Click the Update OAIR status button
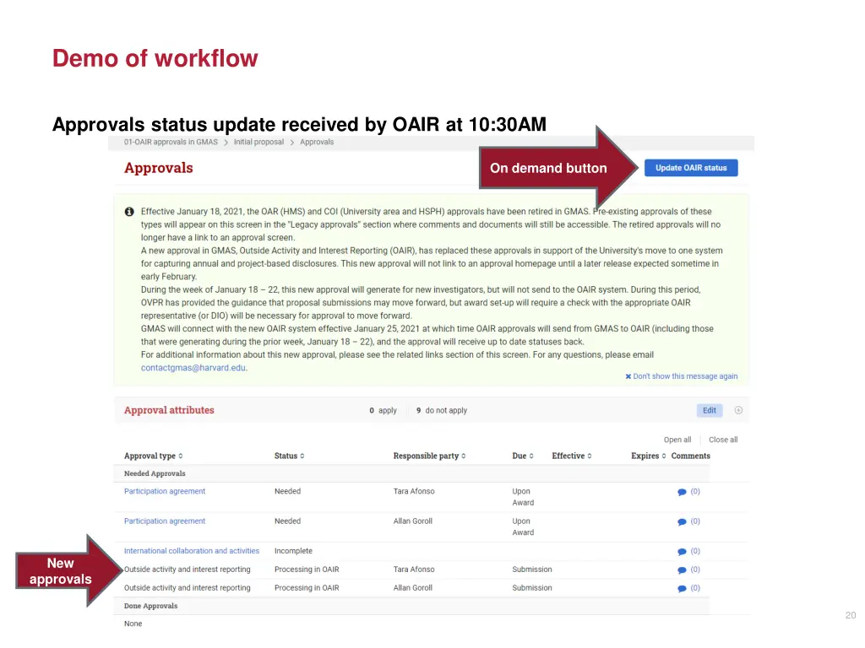This screenshot has width=865, height=648. click(691, 168)
